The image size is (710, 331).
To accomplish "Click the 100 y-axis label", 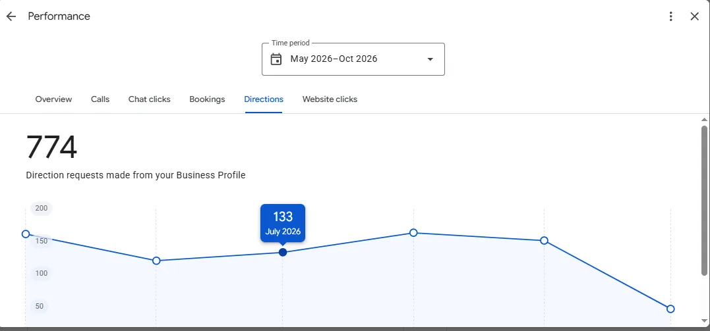I will [42, 273].
